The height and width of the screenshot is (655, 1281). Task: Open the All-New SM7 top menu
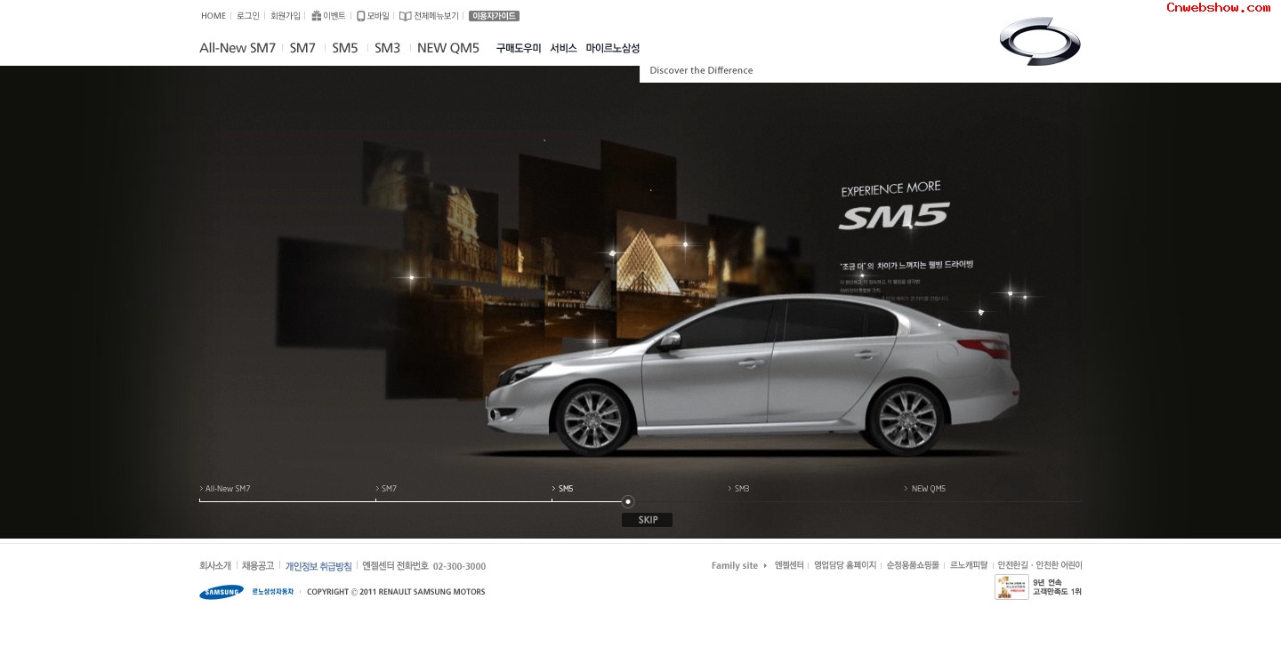click(238, 48)
